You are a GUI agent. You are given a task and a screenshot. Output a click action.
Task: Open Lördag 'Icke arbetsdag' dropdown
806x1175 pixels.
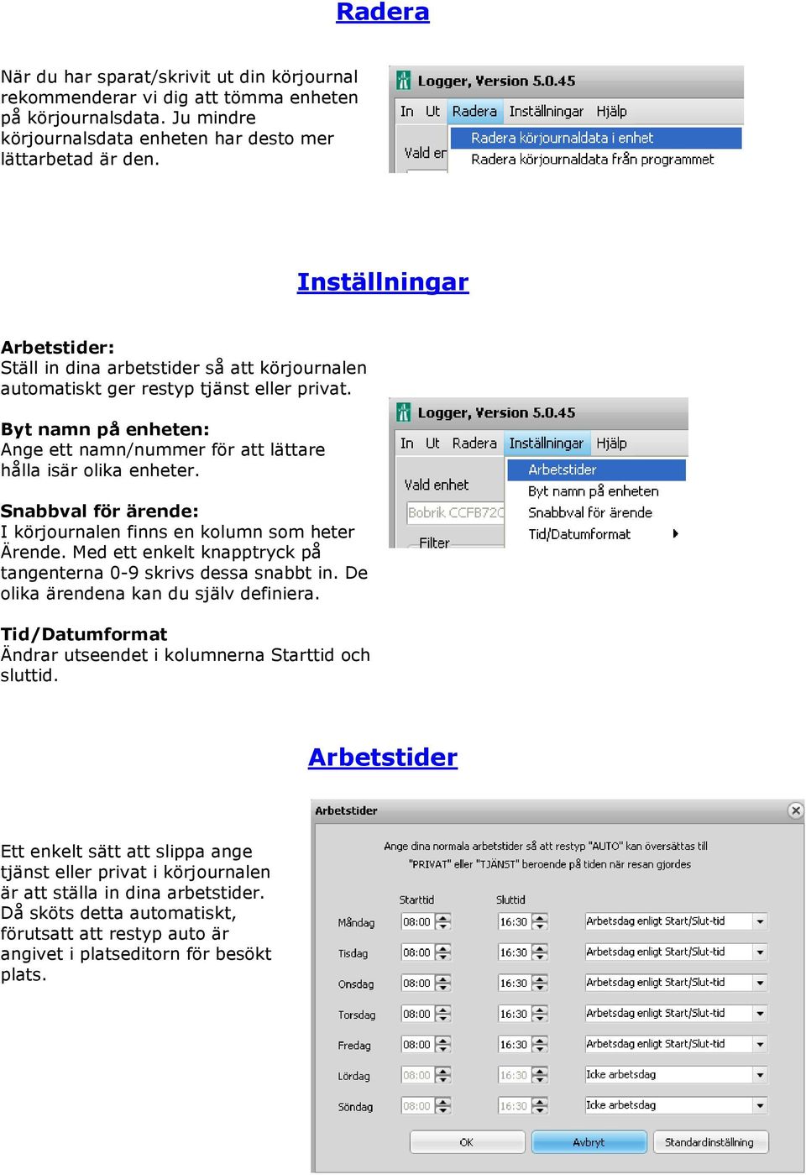760,1075
